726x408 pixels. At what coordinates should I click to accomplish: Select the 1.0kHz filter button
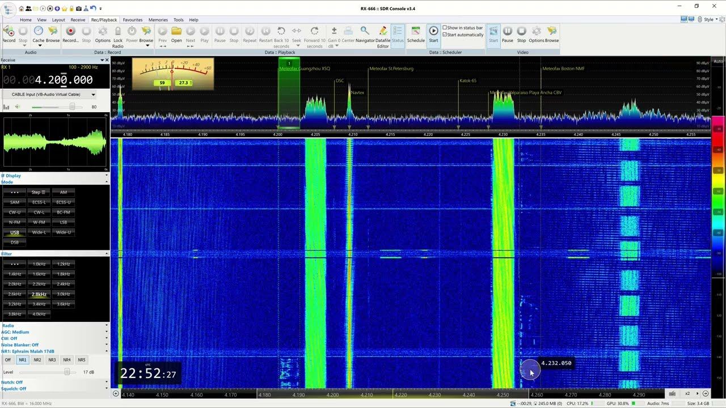tap(39, 264)
